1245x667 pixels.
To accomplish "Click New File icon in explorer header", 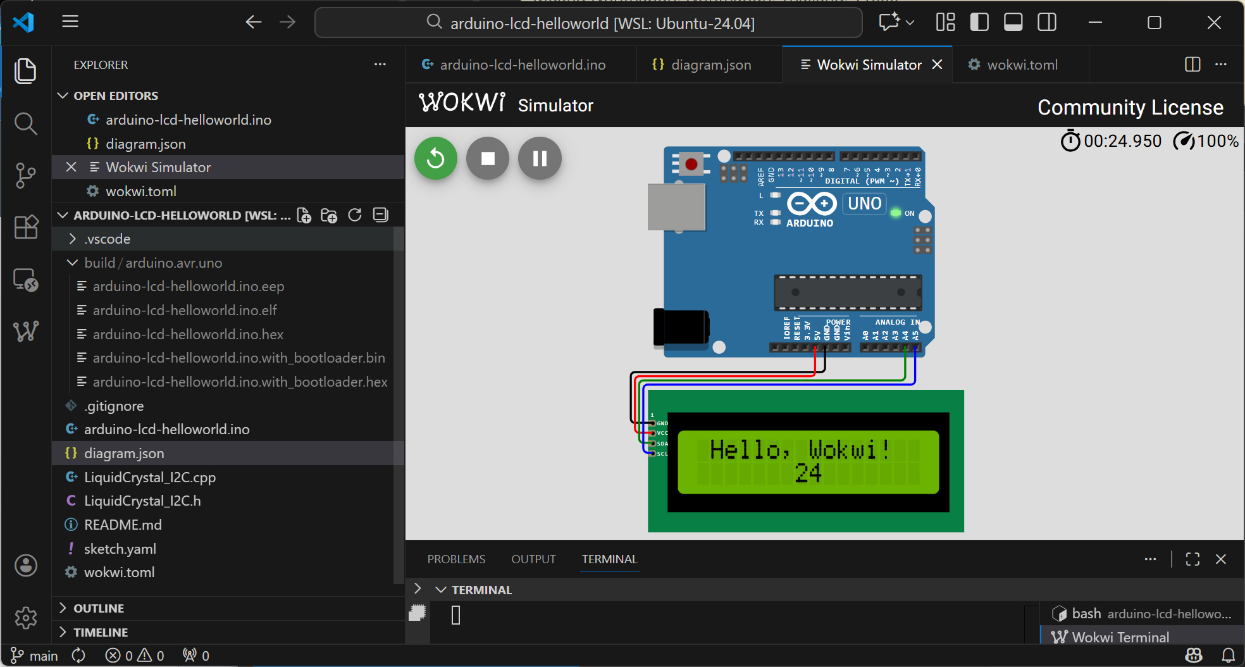I will point(304,215).
